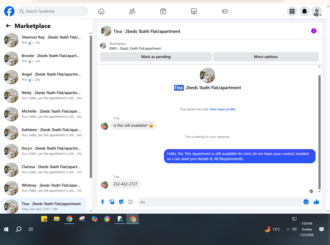Click the blue 'Hello, Yes This Apartment' reply

(240, 156)
